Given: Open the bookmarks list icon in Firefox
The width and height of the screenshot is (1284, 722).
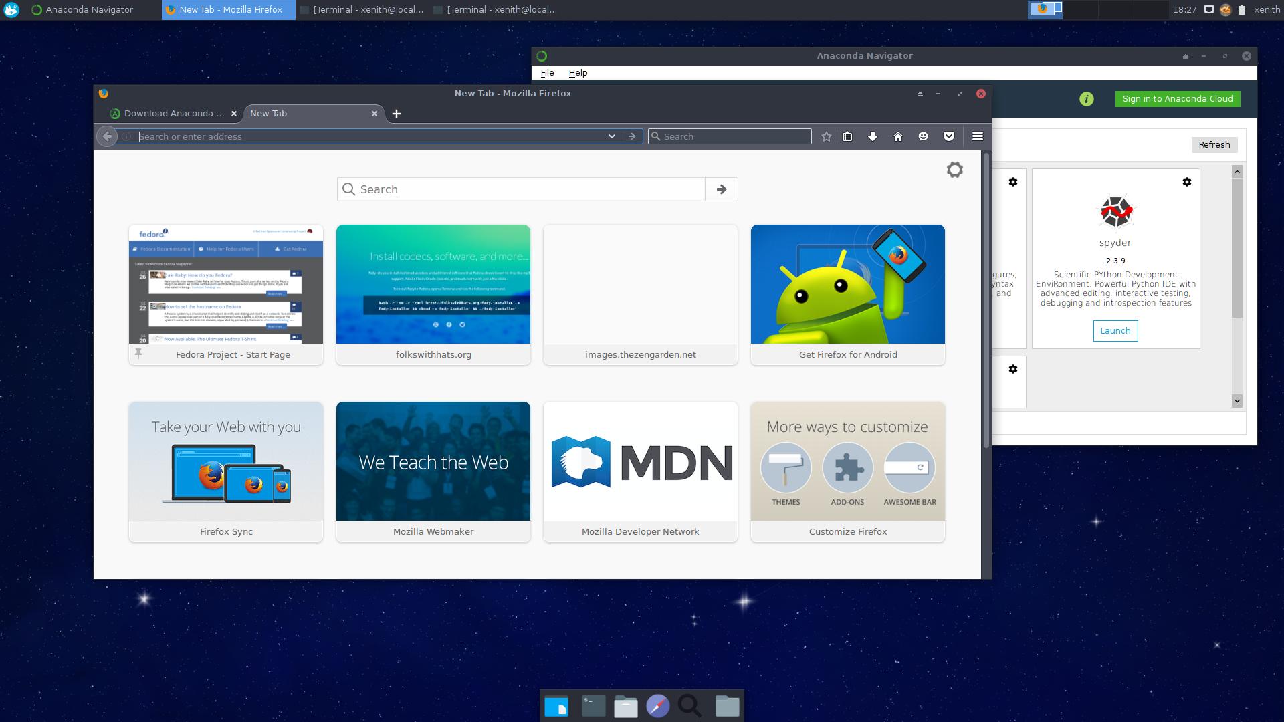Looking at the screenshot, I should [x=847, y=136].
